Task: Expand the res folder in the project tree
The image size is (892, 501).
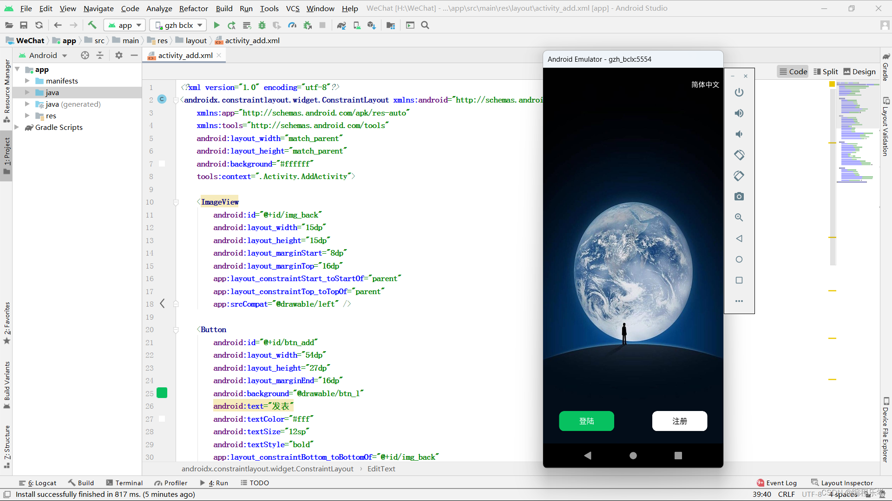Action: pyautogui.click(x=27, y=116)
